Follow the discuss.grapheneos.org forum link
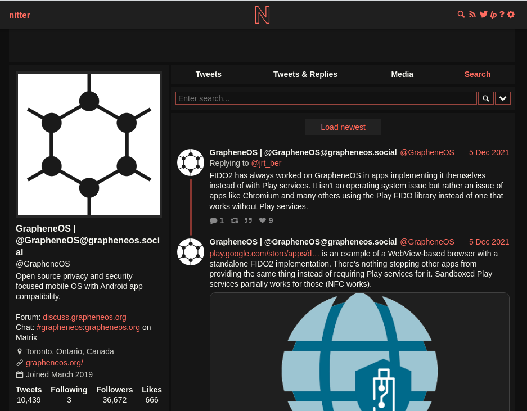The height and width of the screenshot is (411, 527). click(84, 317)
